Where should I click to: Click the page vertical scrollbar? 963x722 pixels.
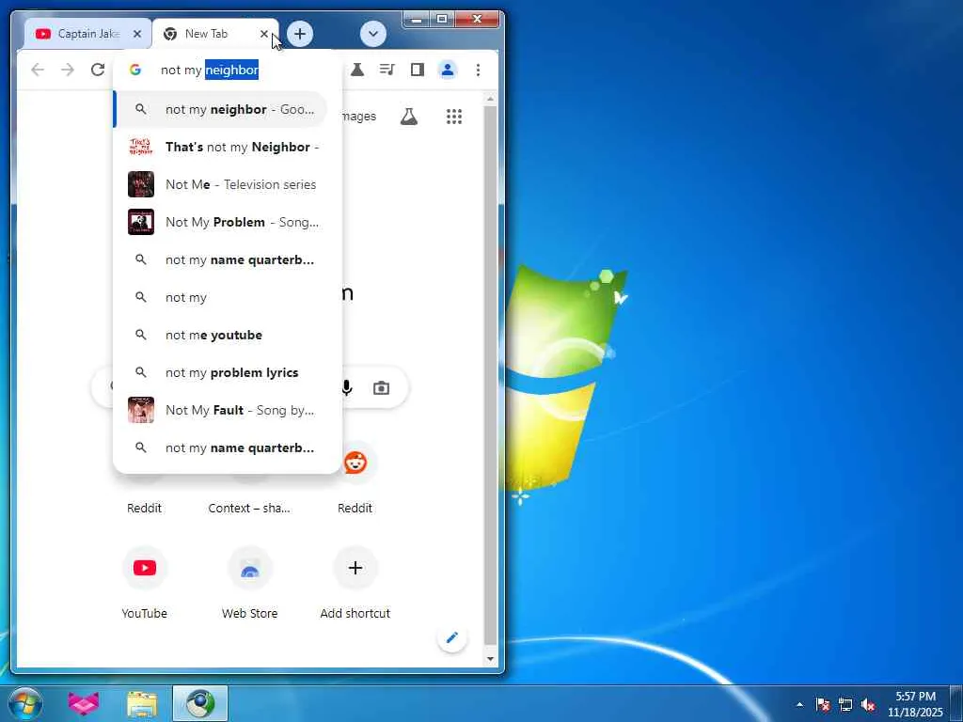490,374
